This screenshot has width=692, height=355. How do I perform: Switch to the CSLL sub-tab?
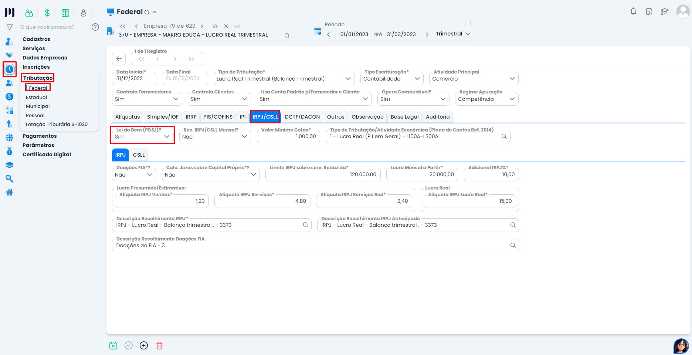click(139, 155)
